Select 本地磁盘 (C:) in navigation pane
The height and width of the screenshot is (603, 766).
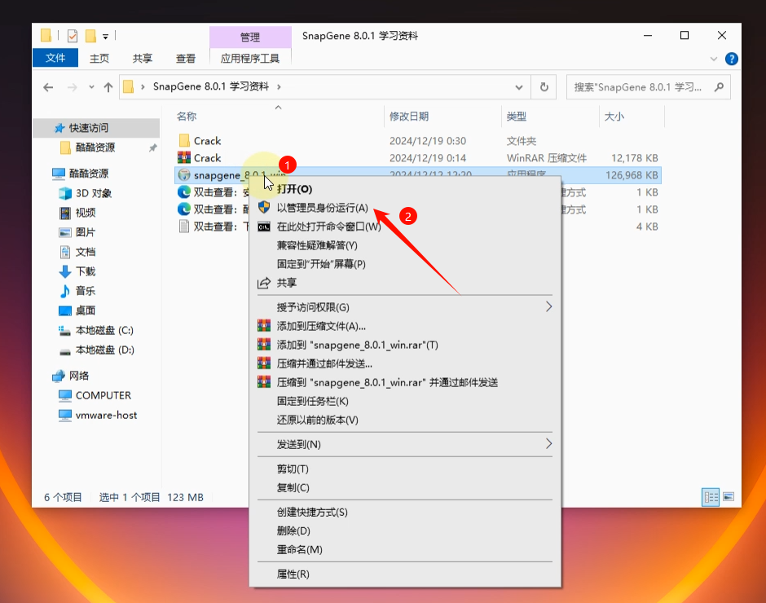104,330
